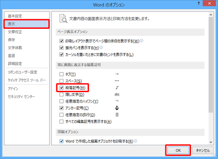Click the scrollbar down arrow
The height and width of the screenshot is (159, 218).
click(211, 142)
